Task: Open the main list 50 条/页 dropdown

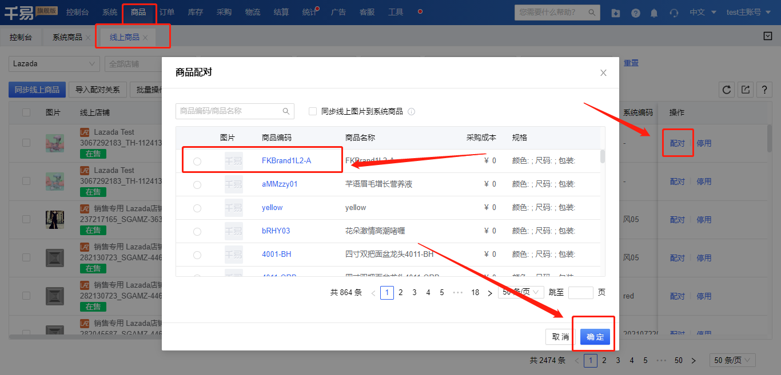Action: click(x=732, y=360)
